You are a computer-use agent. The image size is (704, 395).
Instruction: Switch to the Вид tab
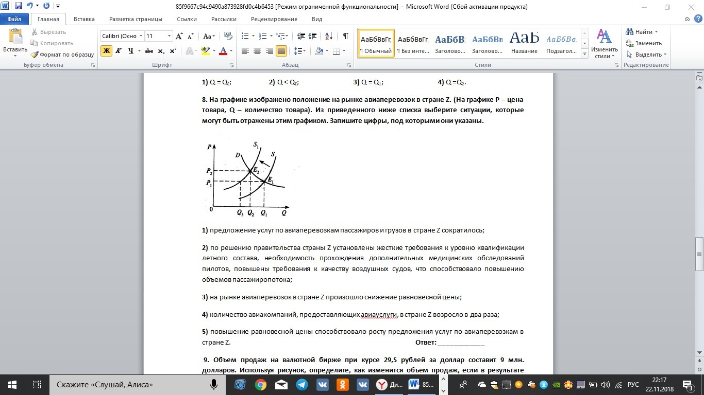[317, 19]
